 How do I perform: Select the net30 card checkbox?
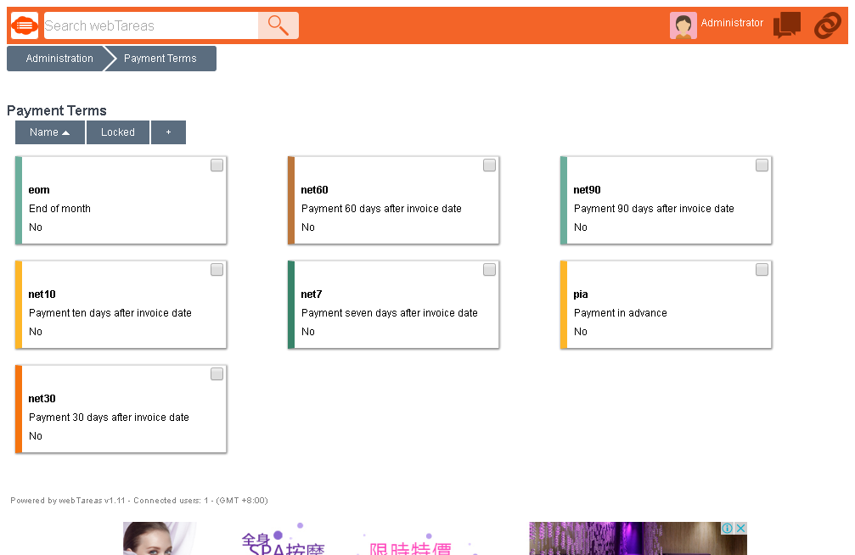(x=217, y=373)
